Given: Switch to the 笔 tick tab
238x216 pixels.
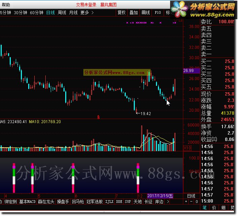Looking at the screenshot, I should (x=205, y=208).
